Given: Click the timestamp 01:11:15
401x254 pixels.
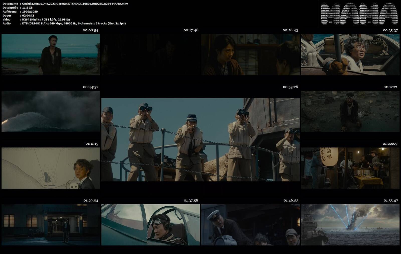Looking at the screenshot, I should 92,144.
